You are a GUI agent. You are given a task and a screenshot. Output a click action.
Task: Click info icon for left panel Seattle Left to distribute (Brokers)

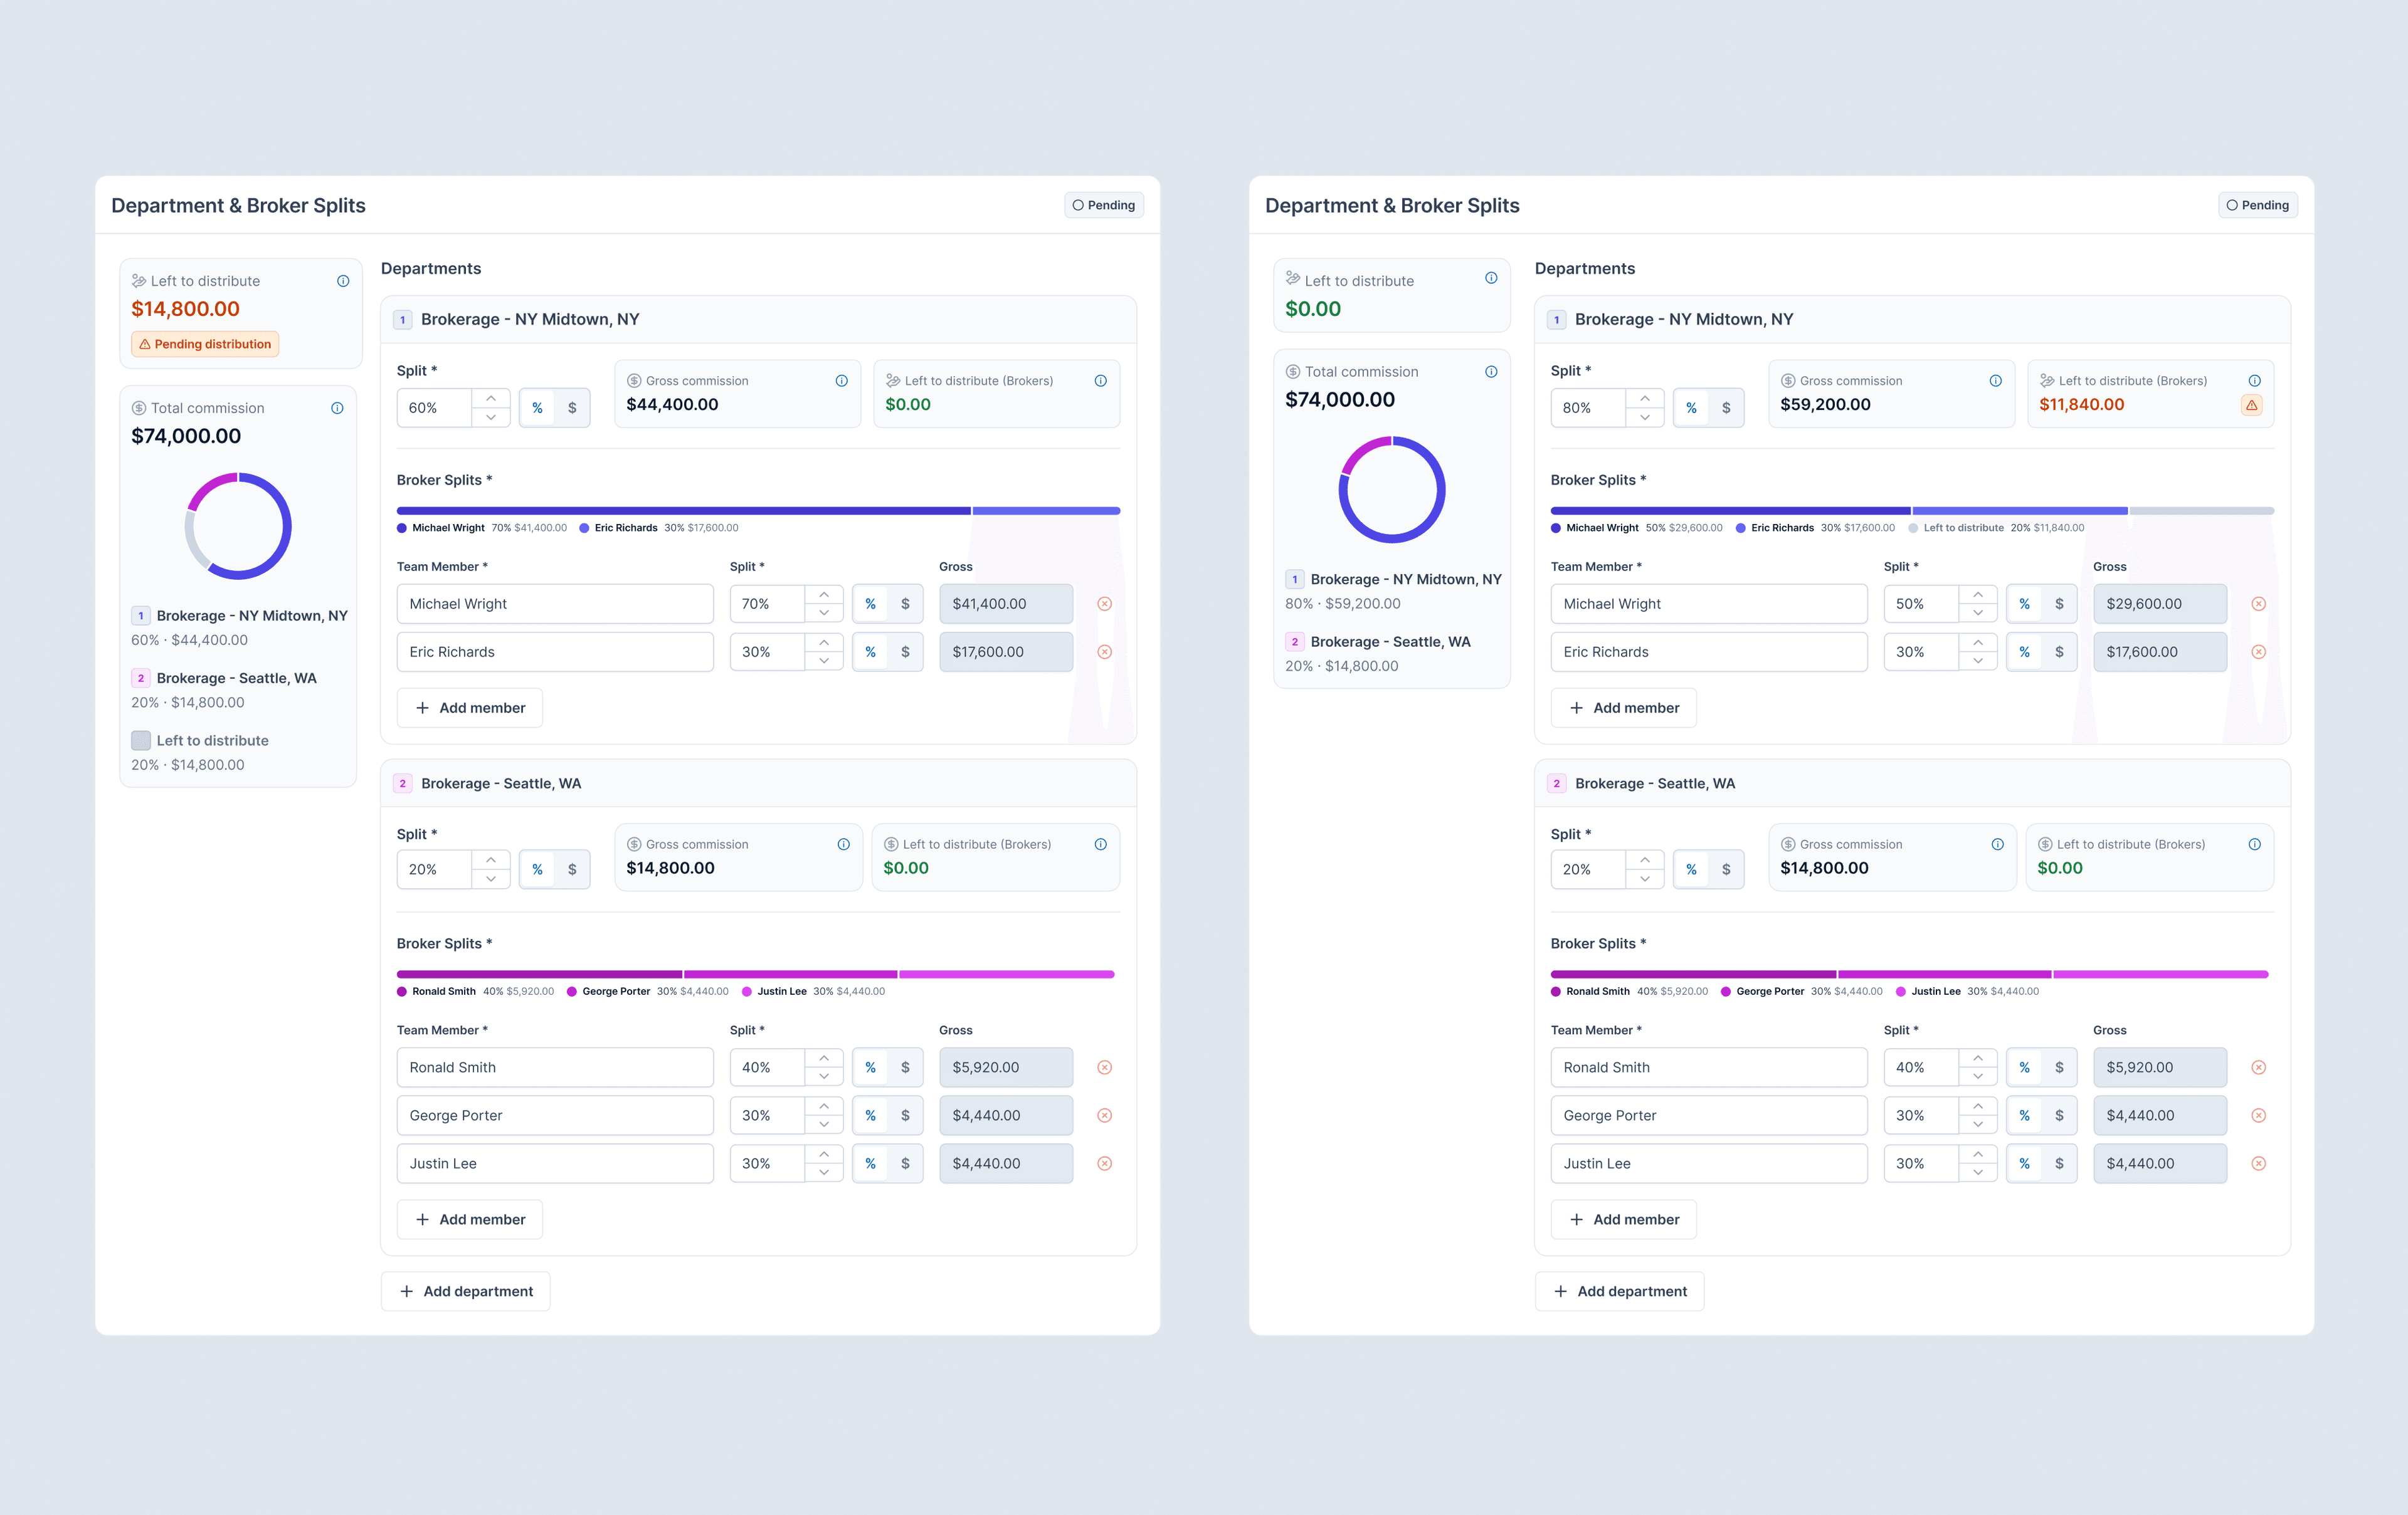click(x=1100, y=844)
